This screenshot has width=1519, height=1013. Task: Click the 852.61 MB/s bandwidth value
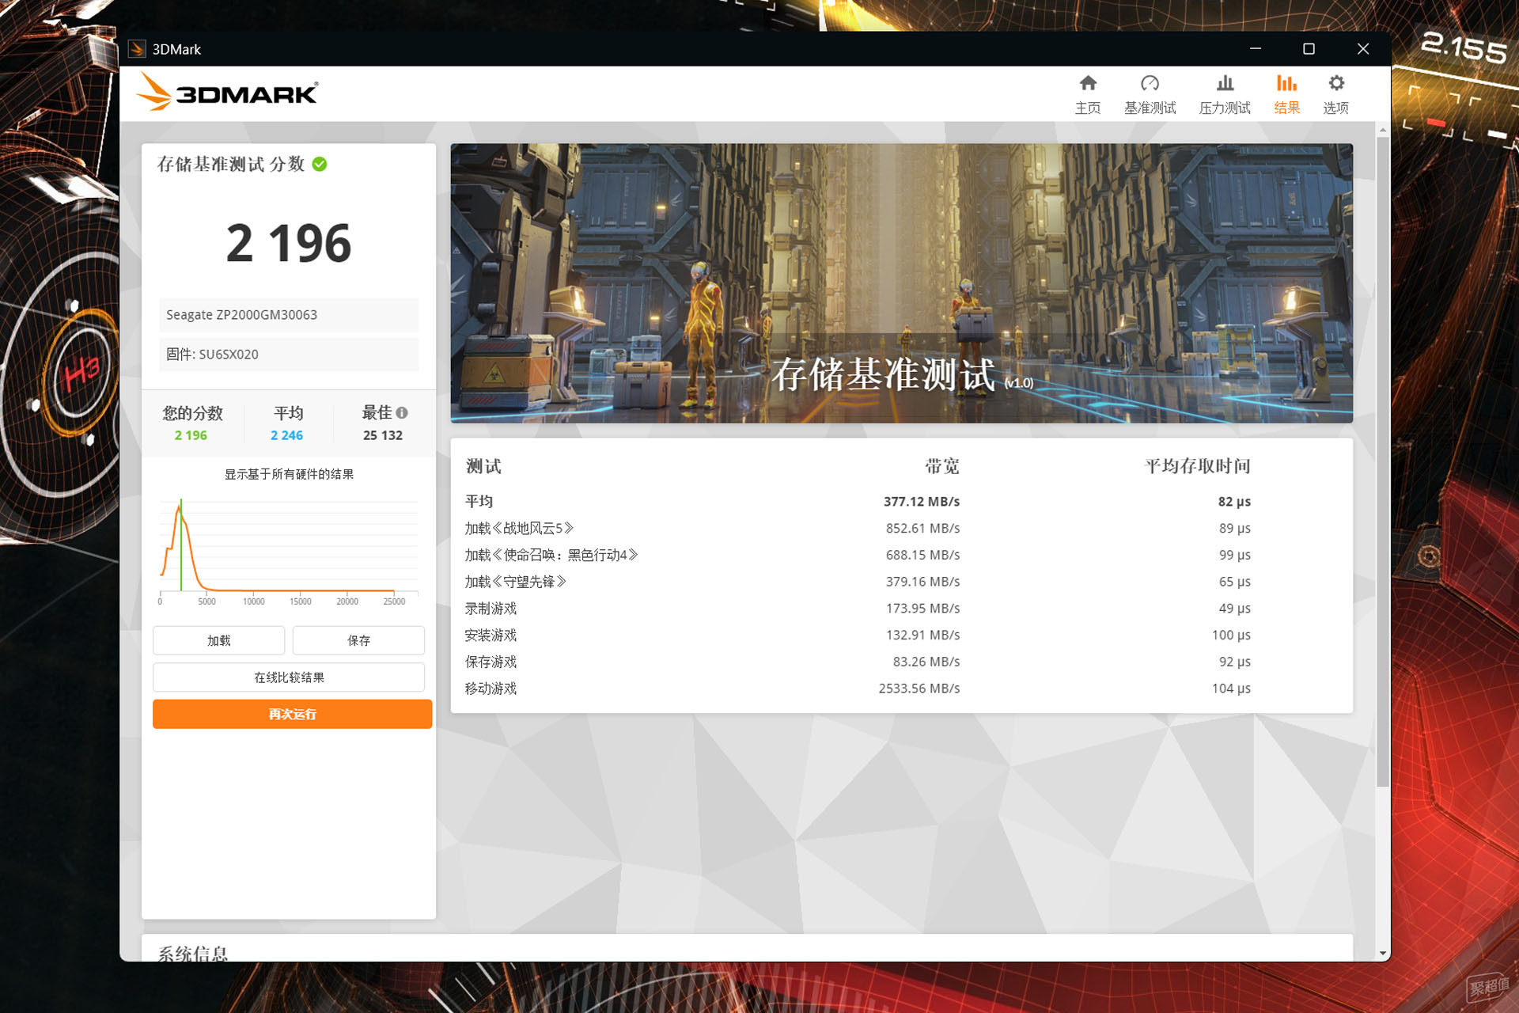(x=922, y=528)
